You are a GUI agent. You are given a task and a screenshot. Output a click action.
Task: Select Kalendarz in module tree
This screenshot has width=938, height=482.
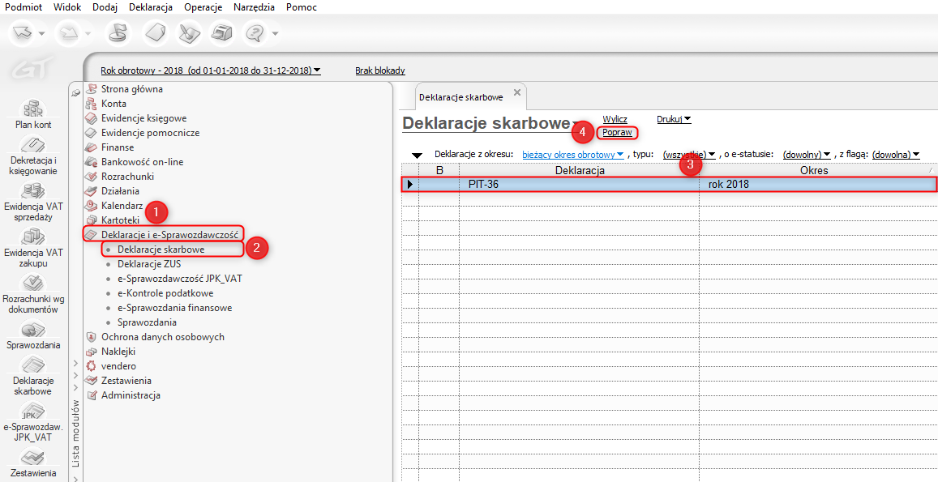pos(122,205)
